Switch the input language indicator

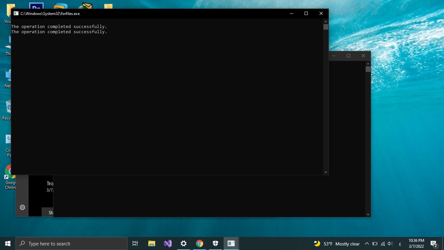pyautogui.click(x=400, y=244)
